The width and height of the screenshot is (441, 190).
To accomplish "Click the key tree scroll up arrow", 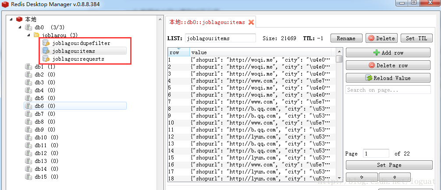I will click(x=160, y=19).
